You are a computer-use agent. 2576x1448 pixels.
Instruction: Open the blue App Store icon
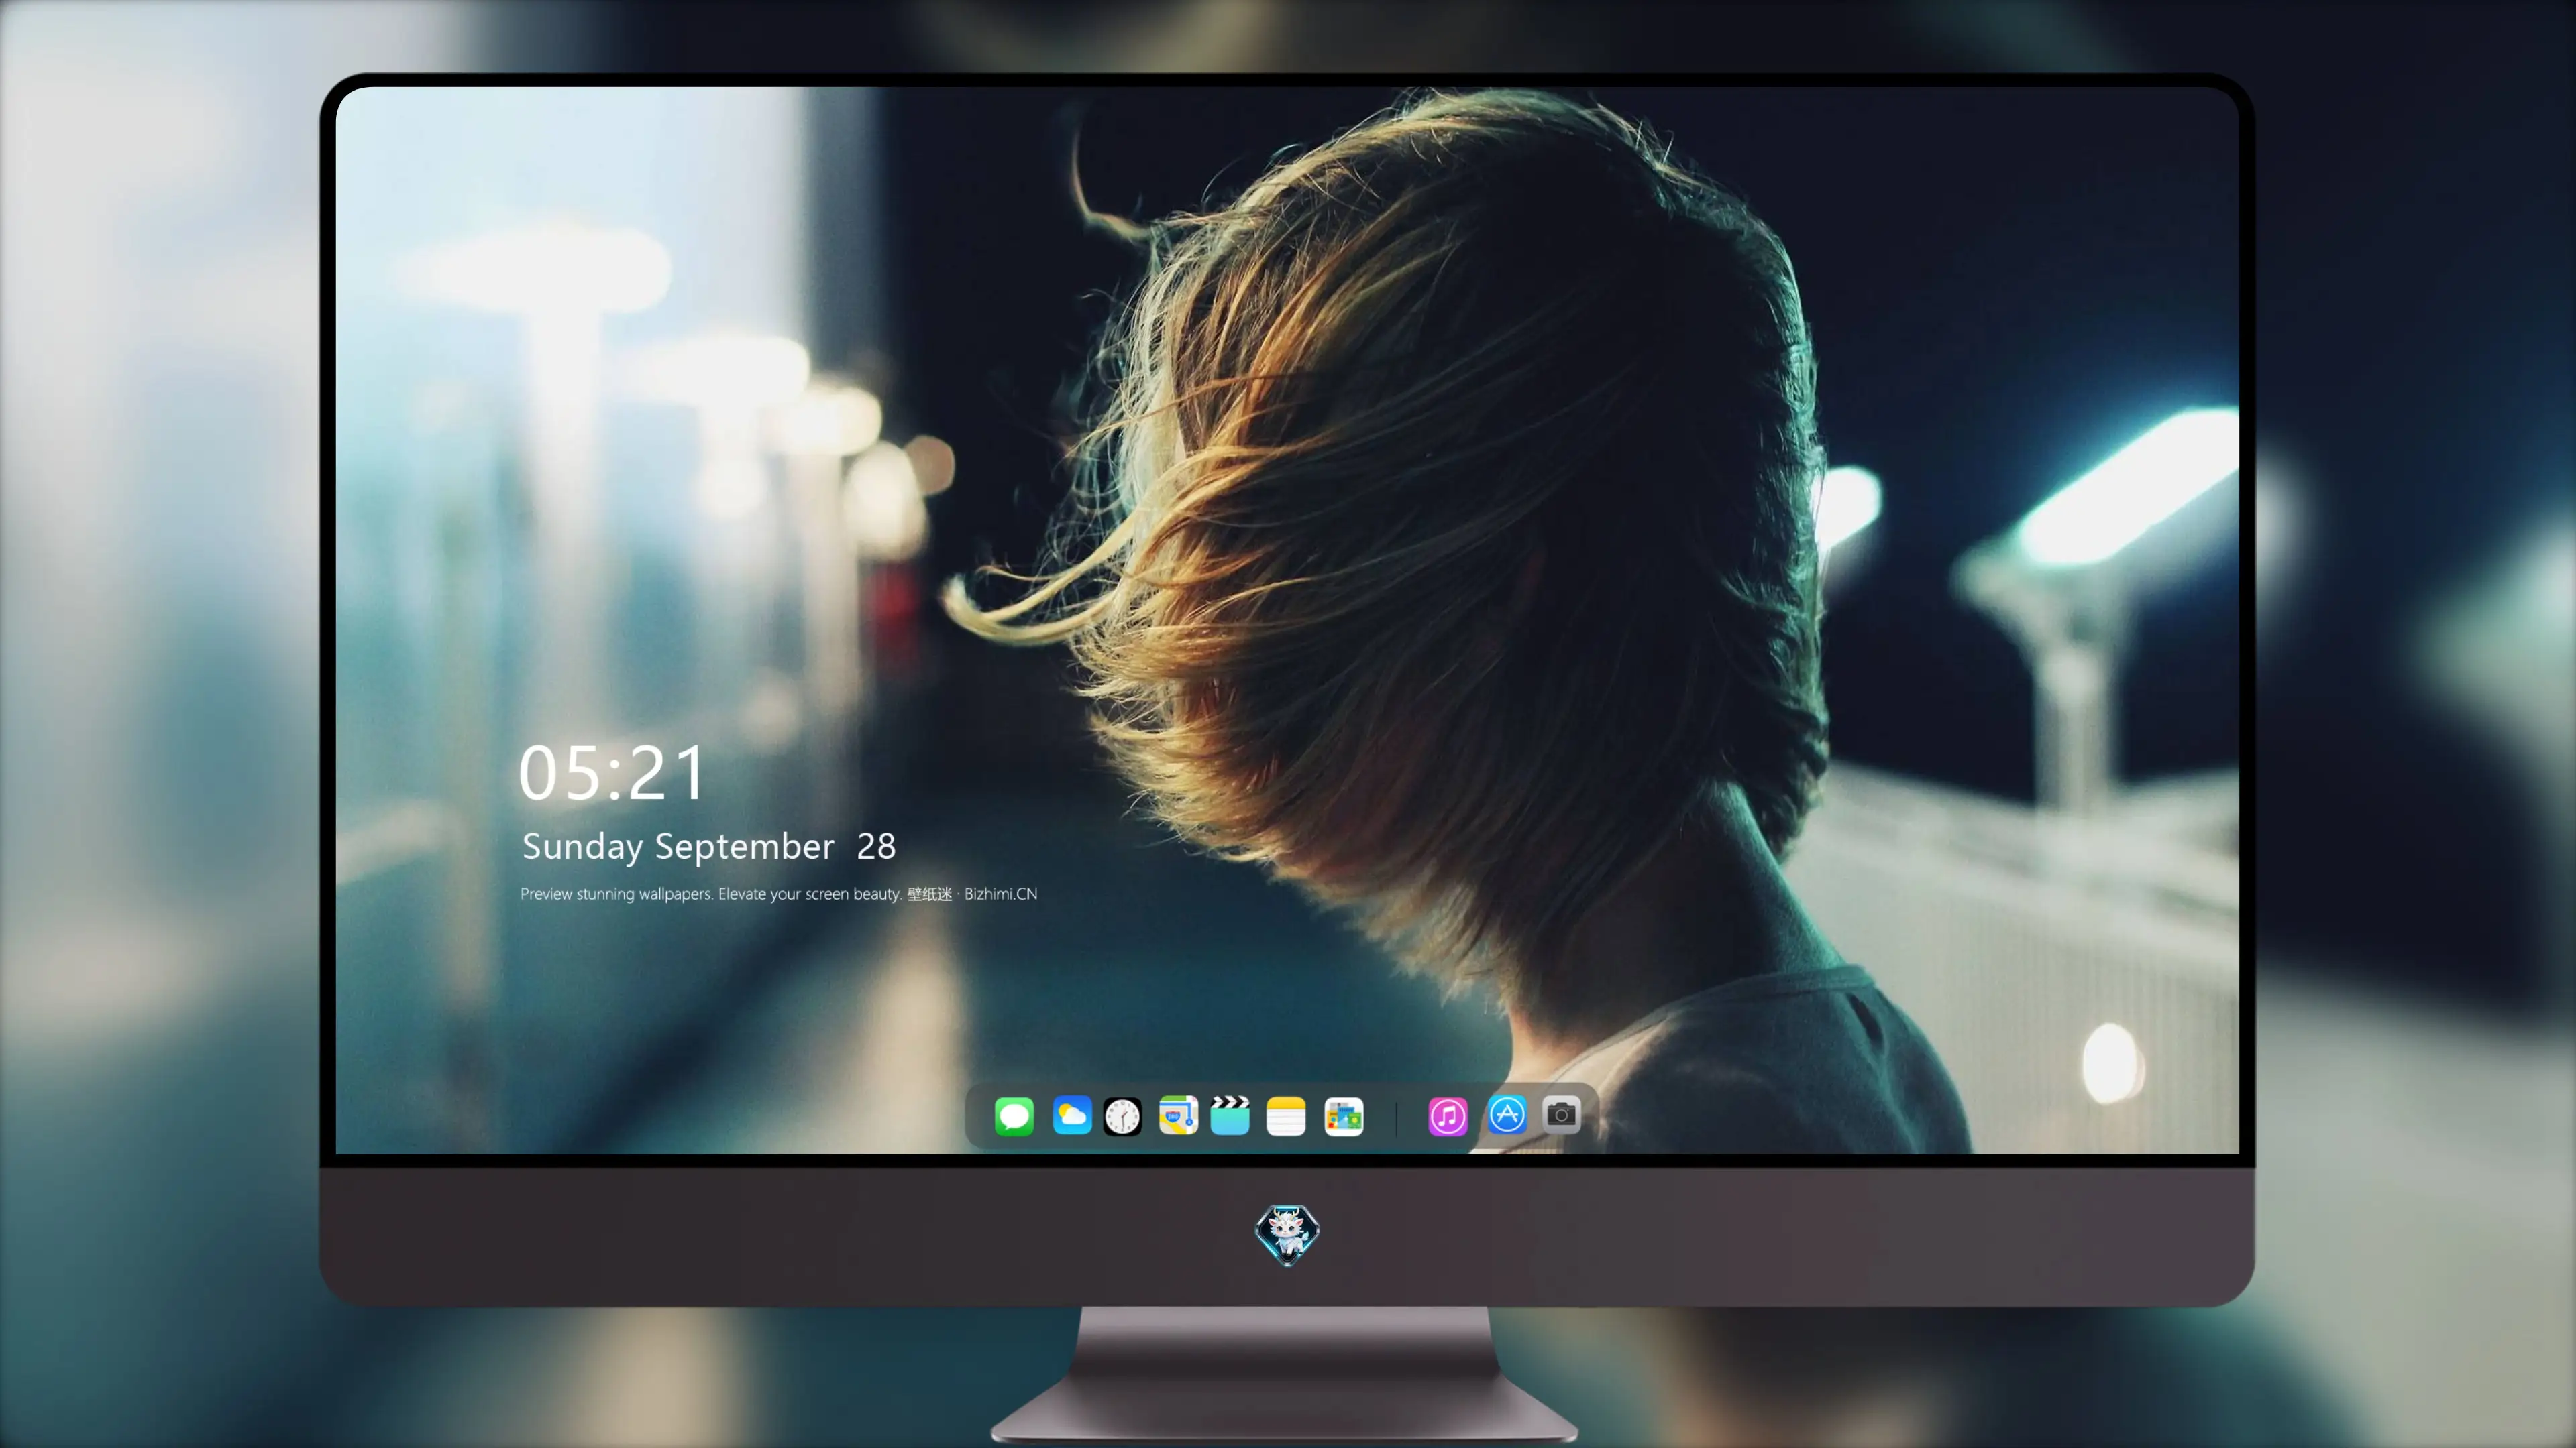coord(1507,1114)
